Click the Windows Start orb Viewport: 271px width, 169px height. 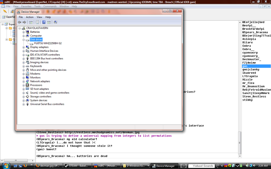pyautogui.click(x=6, y=166)
